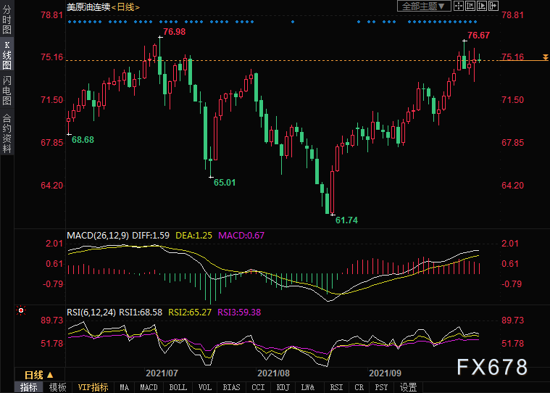Open the 全部主题 theme dropdown
Image resolution: width=550 pixels, height=393 pixels.
pyautogui.click(x=424, y=6)
